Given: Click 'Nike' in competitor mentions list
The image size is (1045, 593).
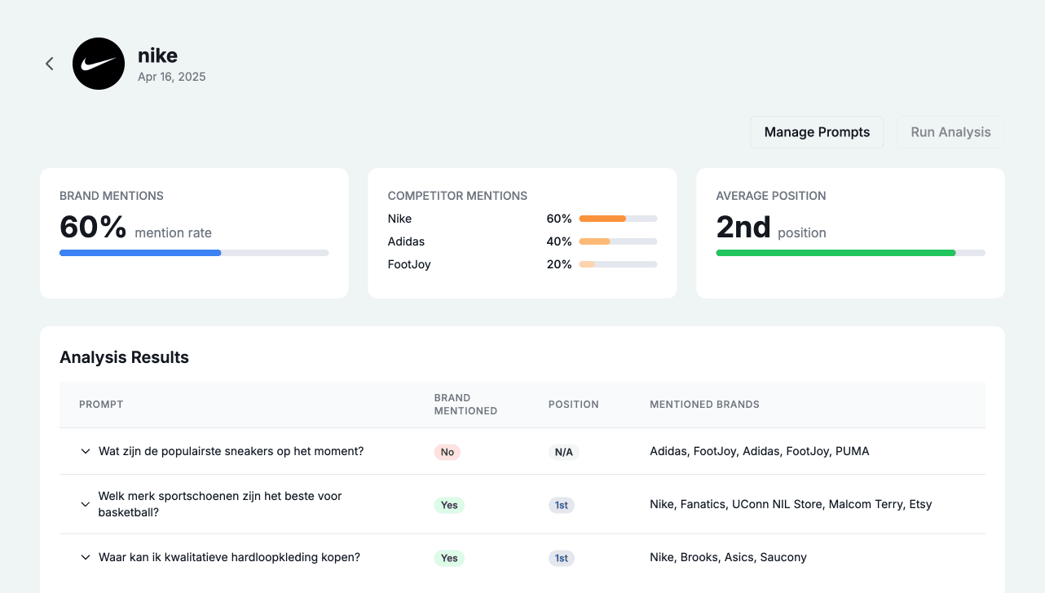Looking at the screenshot, I should pos(399,219).
